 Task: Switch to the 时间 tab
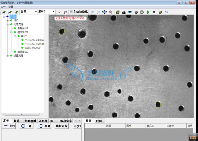99,121
